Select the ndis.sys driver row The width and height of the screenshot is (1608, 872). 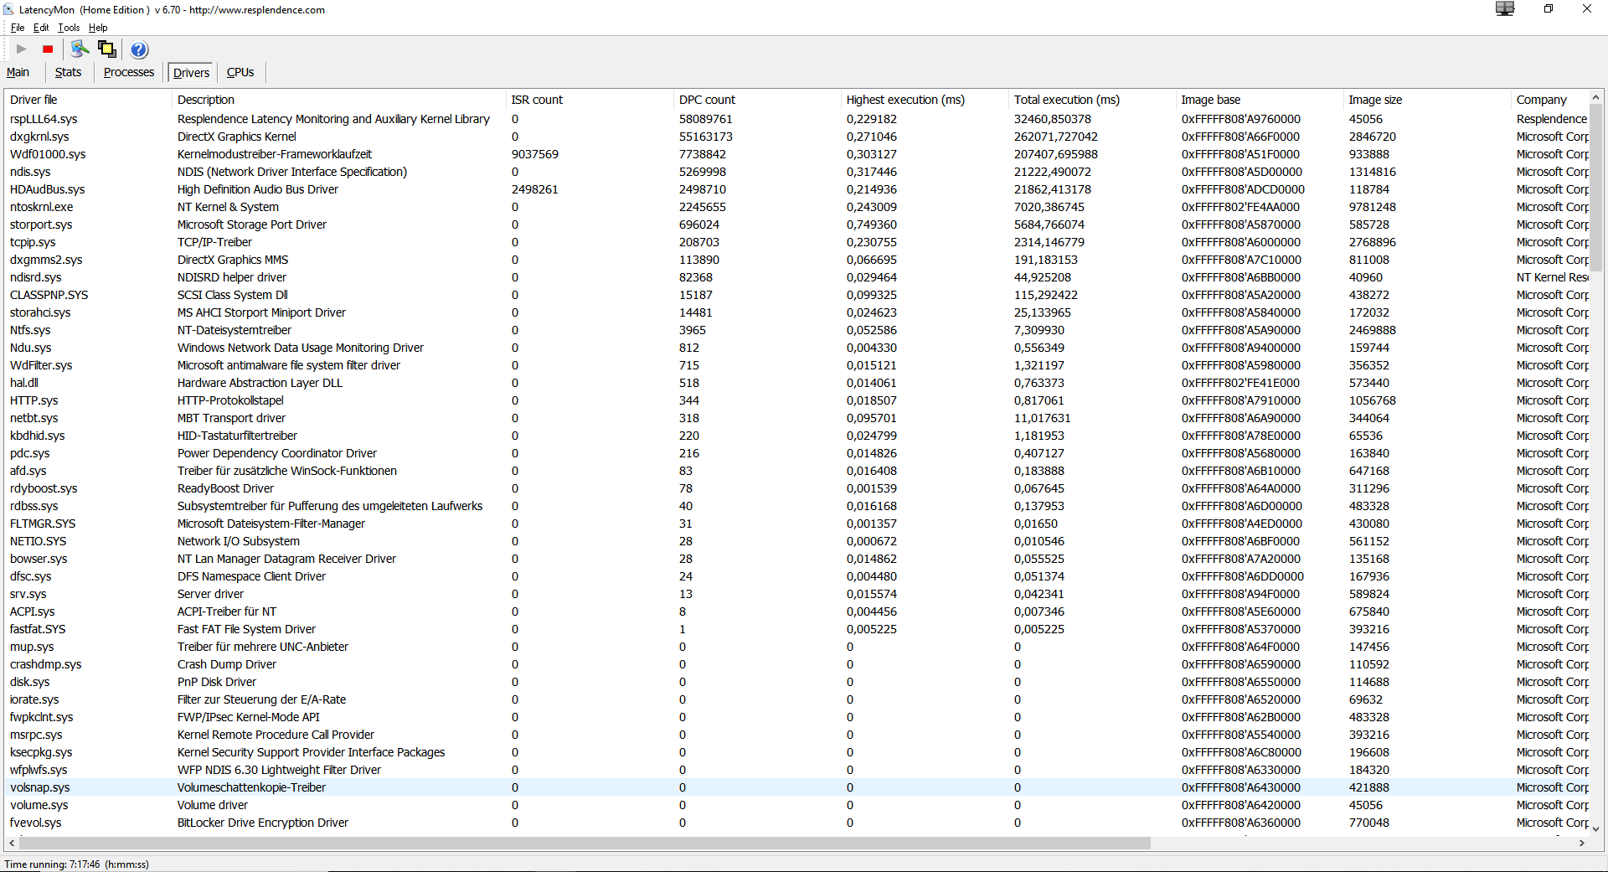[796, 172]
